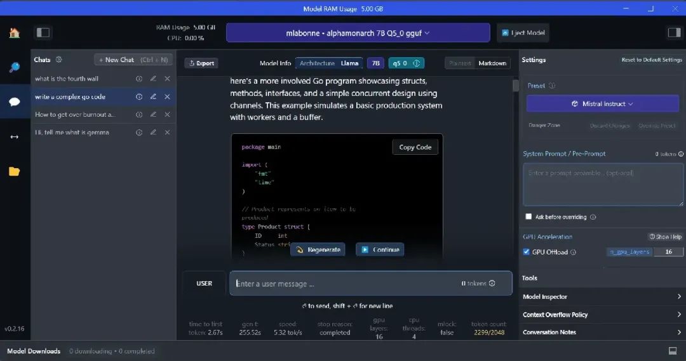Click Reset to Default Settings
686x361 pixels.
652,60
